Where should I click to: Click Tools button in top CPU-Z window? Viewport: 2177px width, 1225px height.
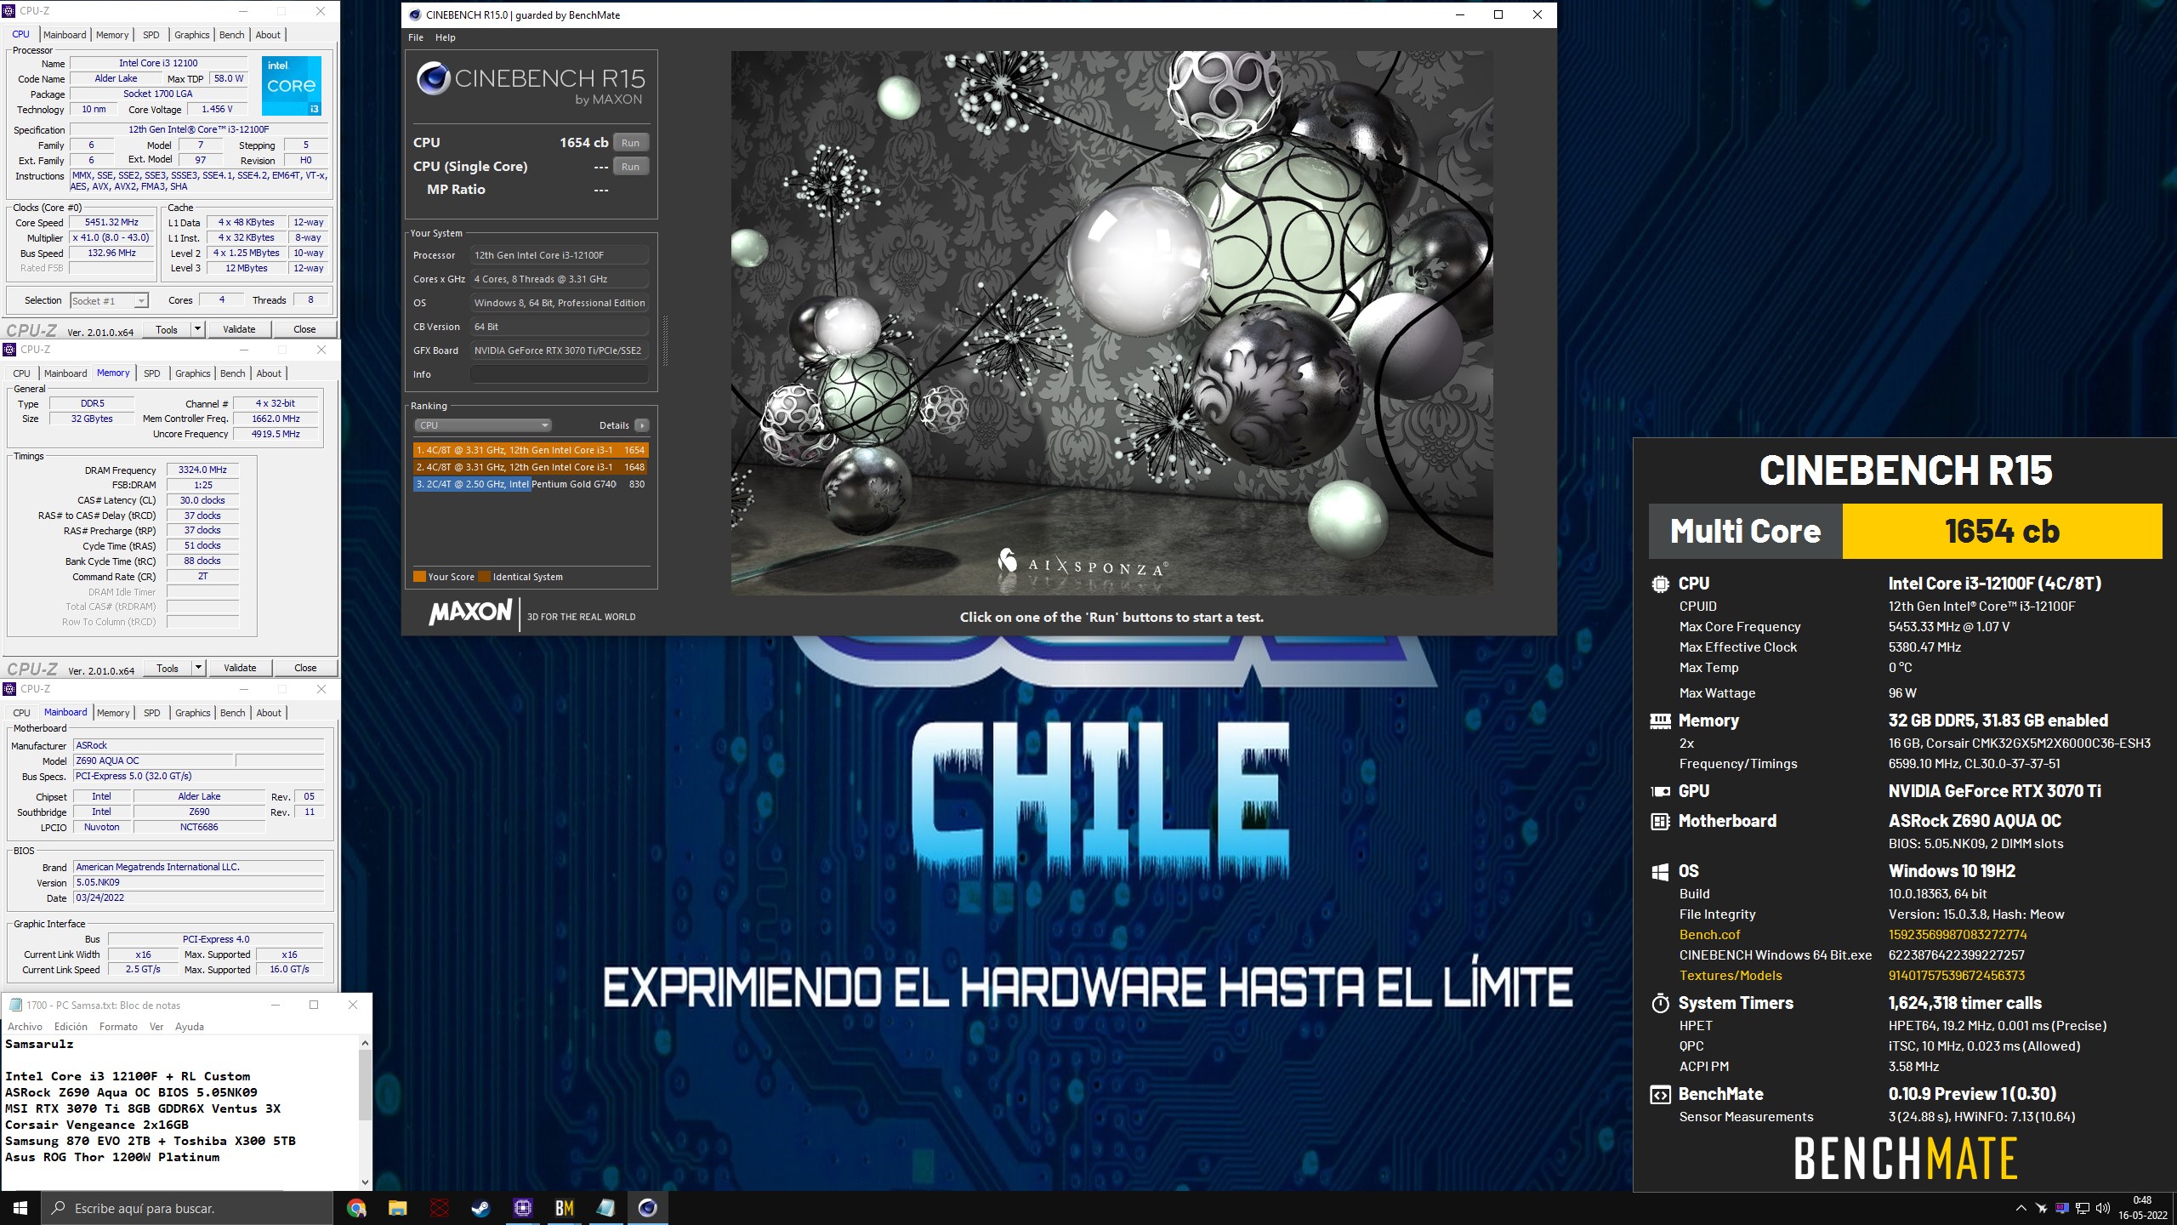point(167,329)
